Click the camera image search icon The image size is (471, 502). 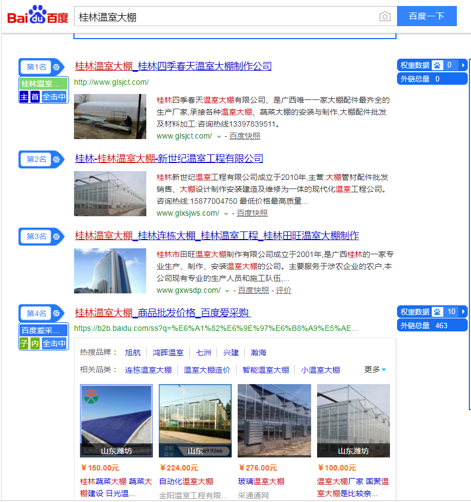tap(385, 16)
